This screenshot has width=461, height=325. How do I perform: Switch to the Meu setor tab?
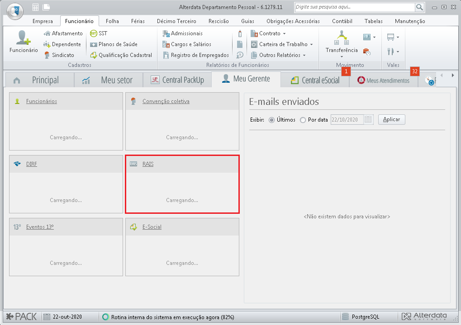(108, 80)
